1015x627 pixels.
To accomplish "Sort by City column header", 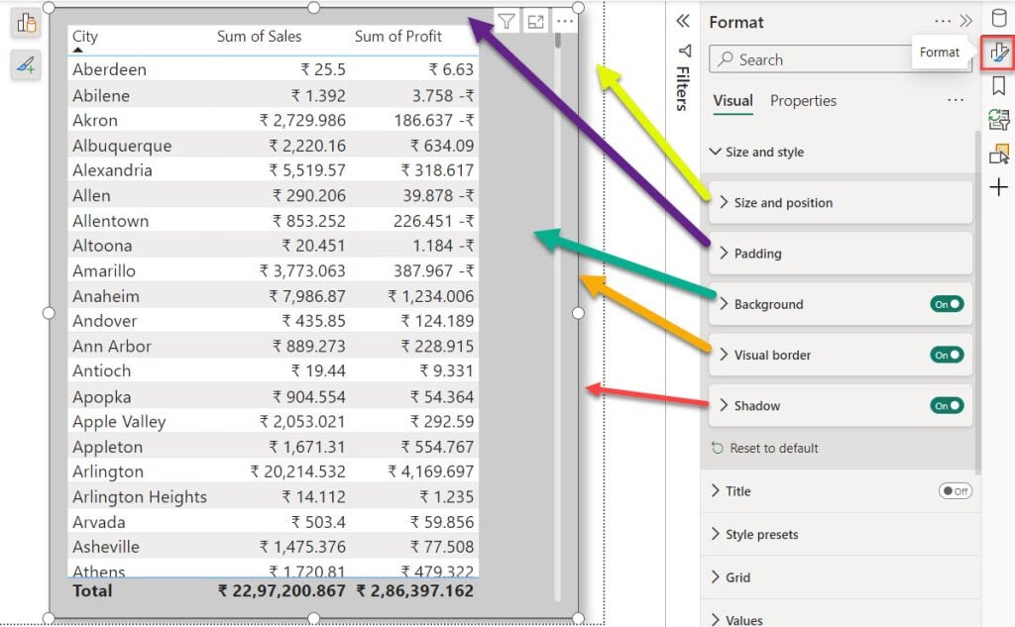I will click(85, 37).
